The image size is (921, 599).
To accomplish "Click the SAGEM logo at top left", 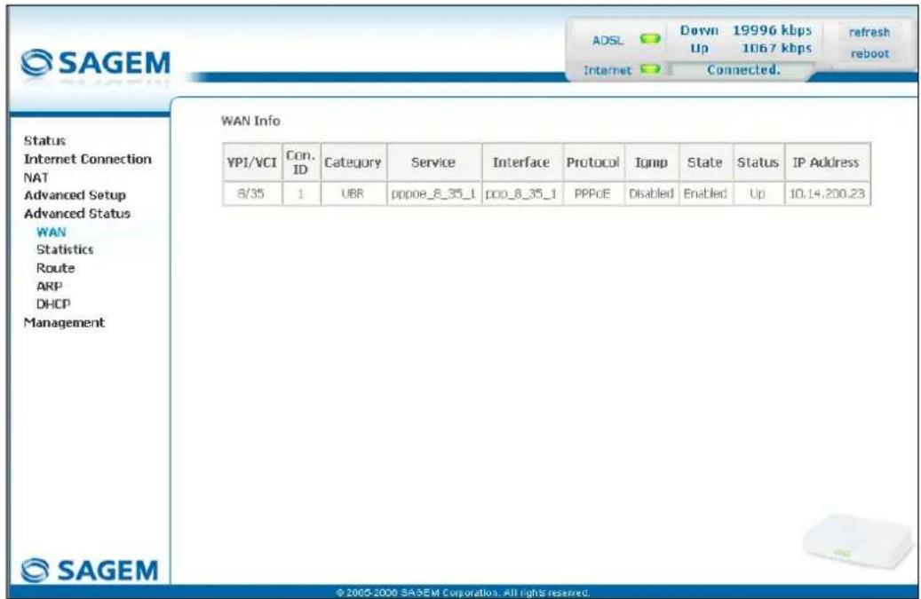I will 95,63.
